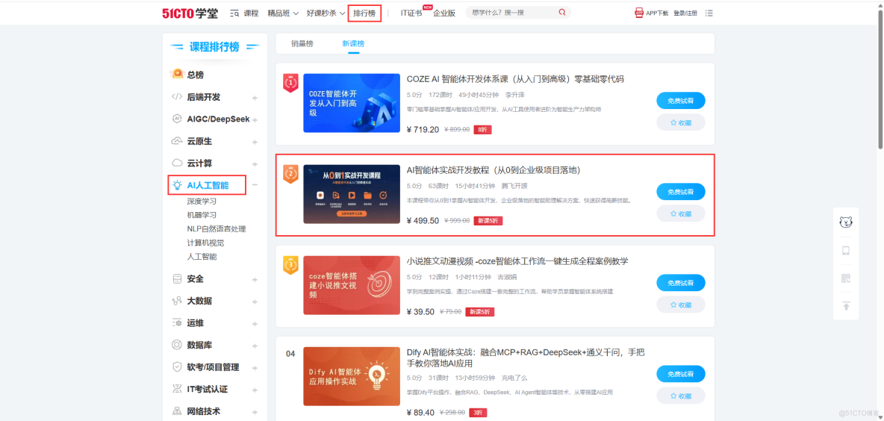The image size is (884, 421).
Task: Click the 软考/项目管理 shield icon
Action: click(x=177, y=367)
